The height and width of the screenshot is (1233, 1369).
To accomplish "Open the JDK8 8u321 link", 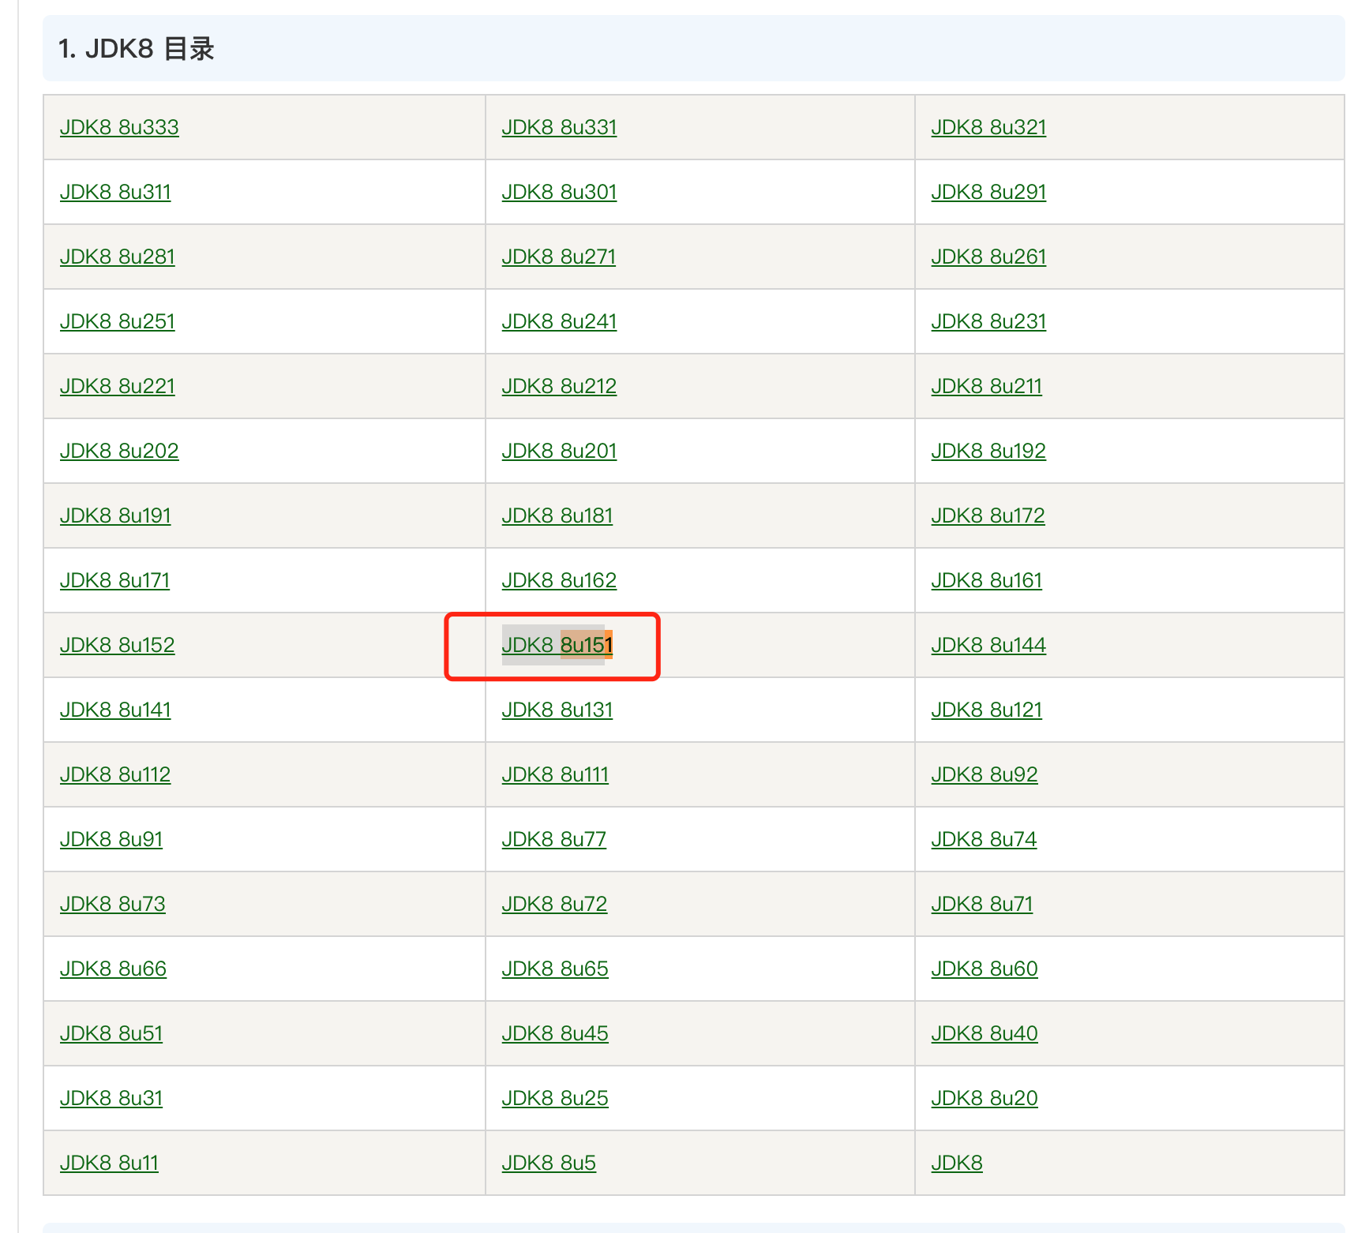I will pos(988,127).
